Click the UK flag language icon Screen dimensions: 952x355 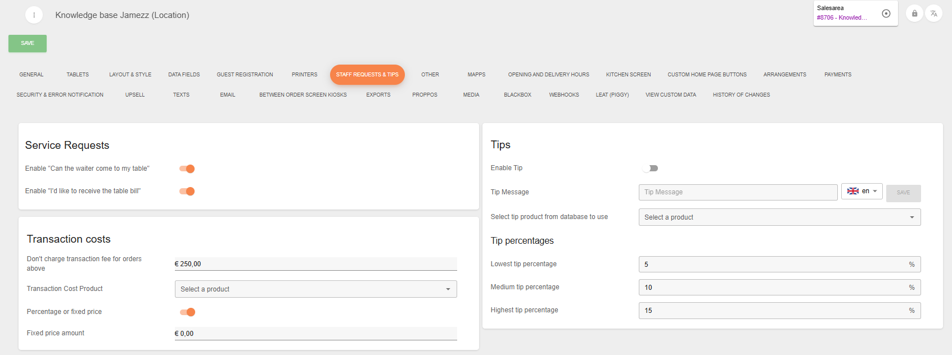852,191
